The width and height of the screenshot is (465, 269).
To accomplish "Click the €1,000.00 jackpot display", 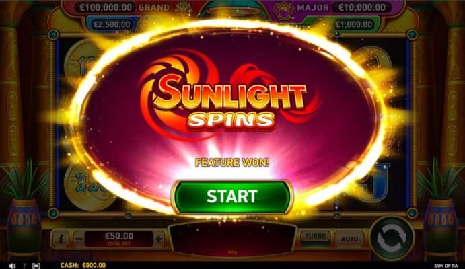I will pyautogui.click(x=354, y=24).
